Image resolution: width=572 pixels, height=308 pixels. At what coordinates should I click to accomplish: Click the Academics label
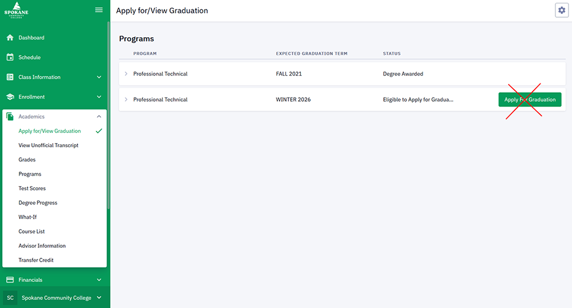[32, 116]
